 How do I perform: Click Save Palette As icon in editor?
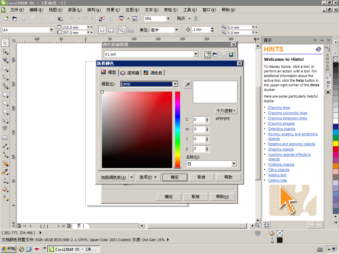click(x=231, y=55)
